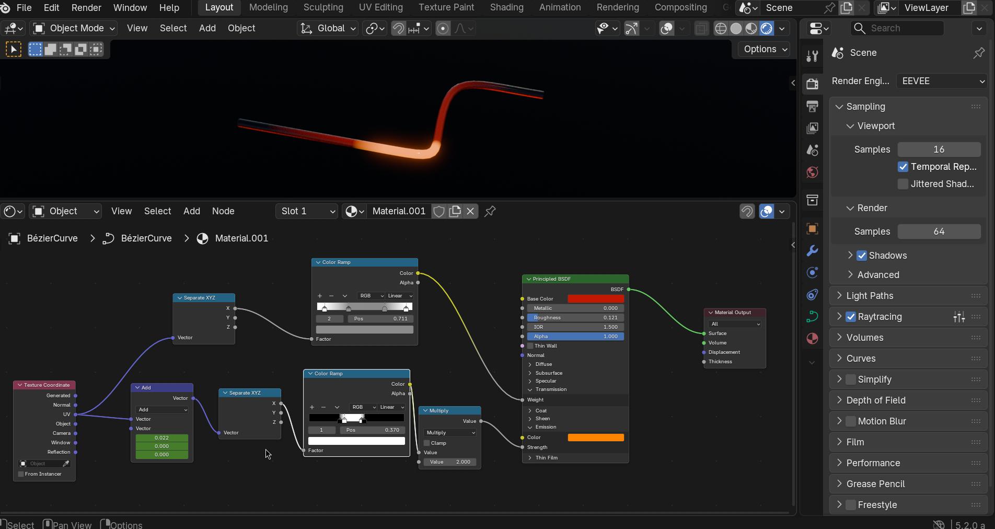Switch viewport to wireframe shading
Viewport: 995px width, 529px height.
coord(721,28)
